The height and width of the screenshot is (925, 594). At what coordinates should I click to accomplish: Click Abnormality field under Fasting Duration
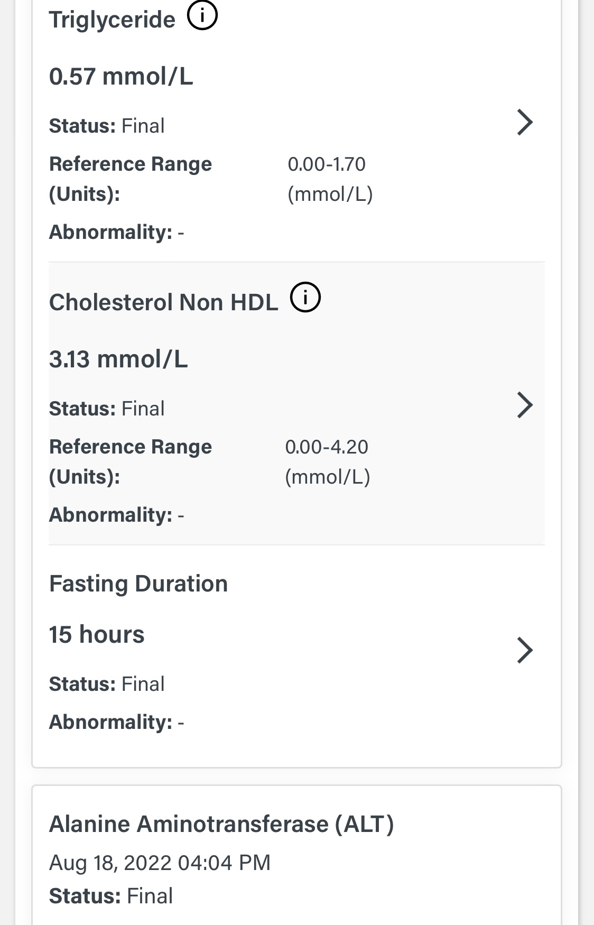116,723
